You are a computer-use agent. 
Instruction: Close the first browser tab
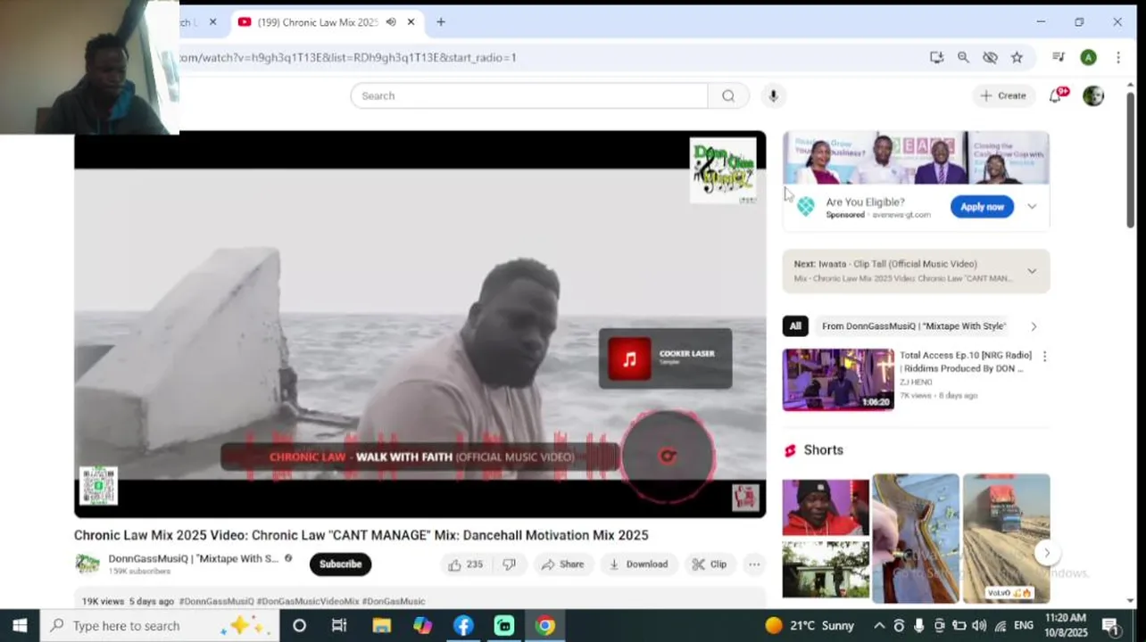point(212,22)
